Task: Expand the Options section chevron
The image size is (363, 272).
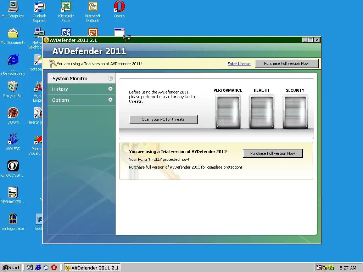Action: point(111,100)
